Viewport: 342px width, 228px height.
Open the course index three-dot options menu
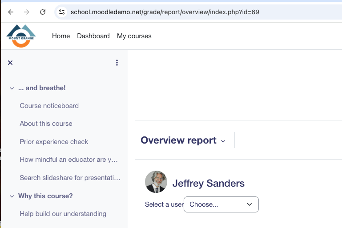(117, 63)
